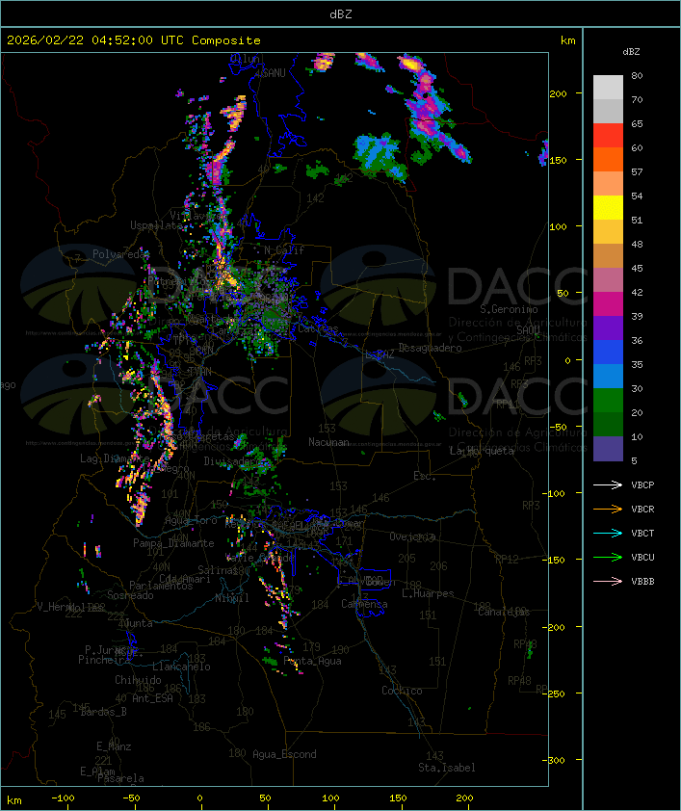
Task: Click the -100 tick on bottom axis
Action: pos(63,798)
